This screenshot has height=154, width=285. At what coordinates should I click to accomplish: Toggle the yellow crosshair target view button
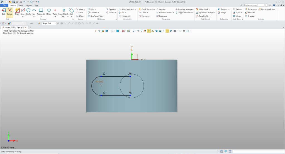pos(167,31)
